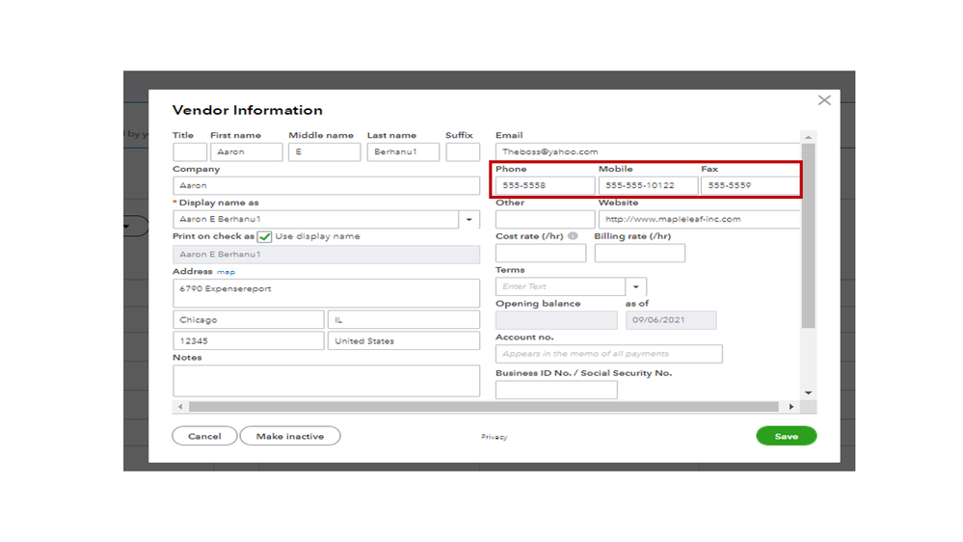Click the Middle name field containing E
The image size is (963, 542).
324,151
